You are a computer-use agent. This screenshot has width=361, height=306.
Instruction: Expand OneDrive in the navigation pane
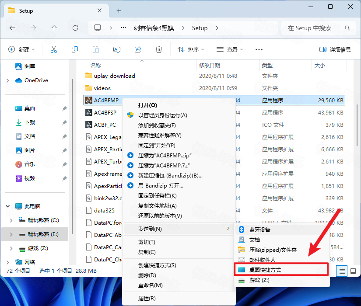click(x=7, y=80)
